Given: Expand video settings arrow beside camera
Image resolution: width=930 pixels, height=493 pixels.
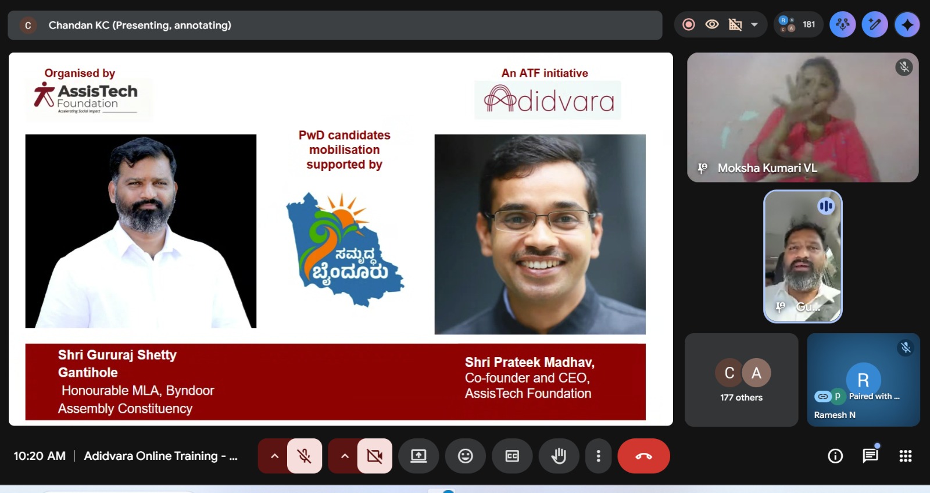Looking at the screenshot, I should pyautogui.click(x=345, y=456).
